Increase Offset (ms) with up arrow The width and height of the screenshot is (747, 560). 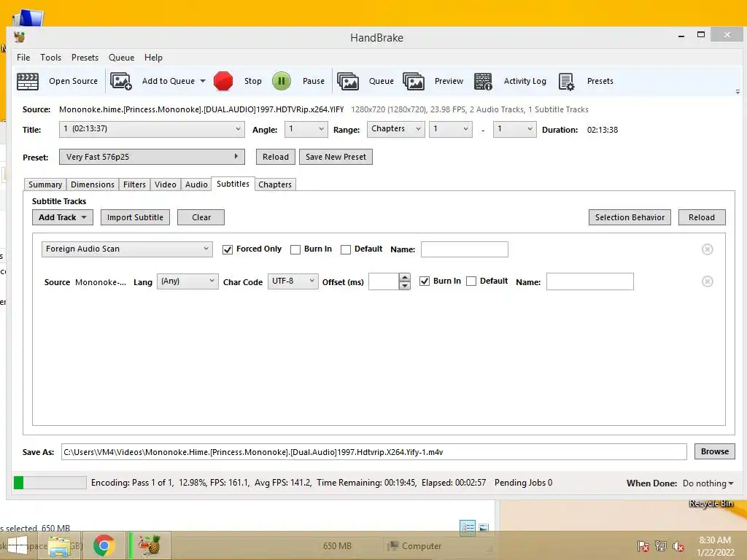click(x=404, y=277)
